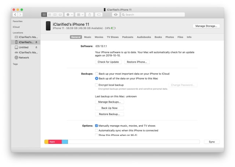Click the red Apps storage segment
Screen dimensions: 235x167
(55, 142)
